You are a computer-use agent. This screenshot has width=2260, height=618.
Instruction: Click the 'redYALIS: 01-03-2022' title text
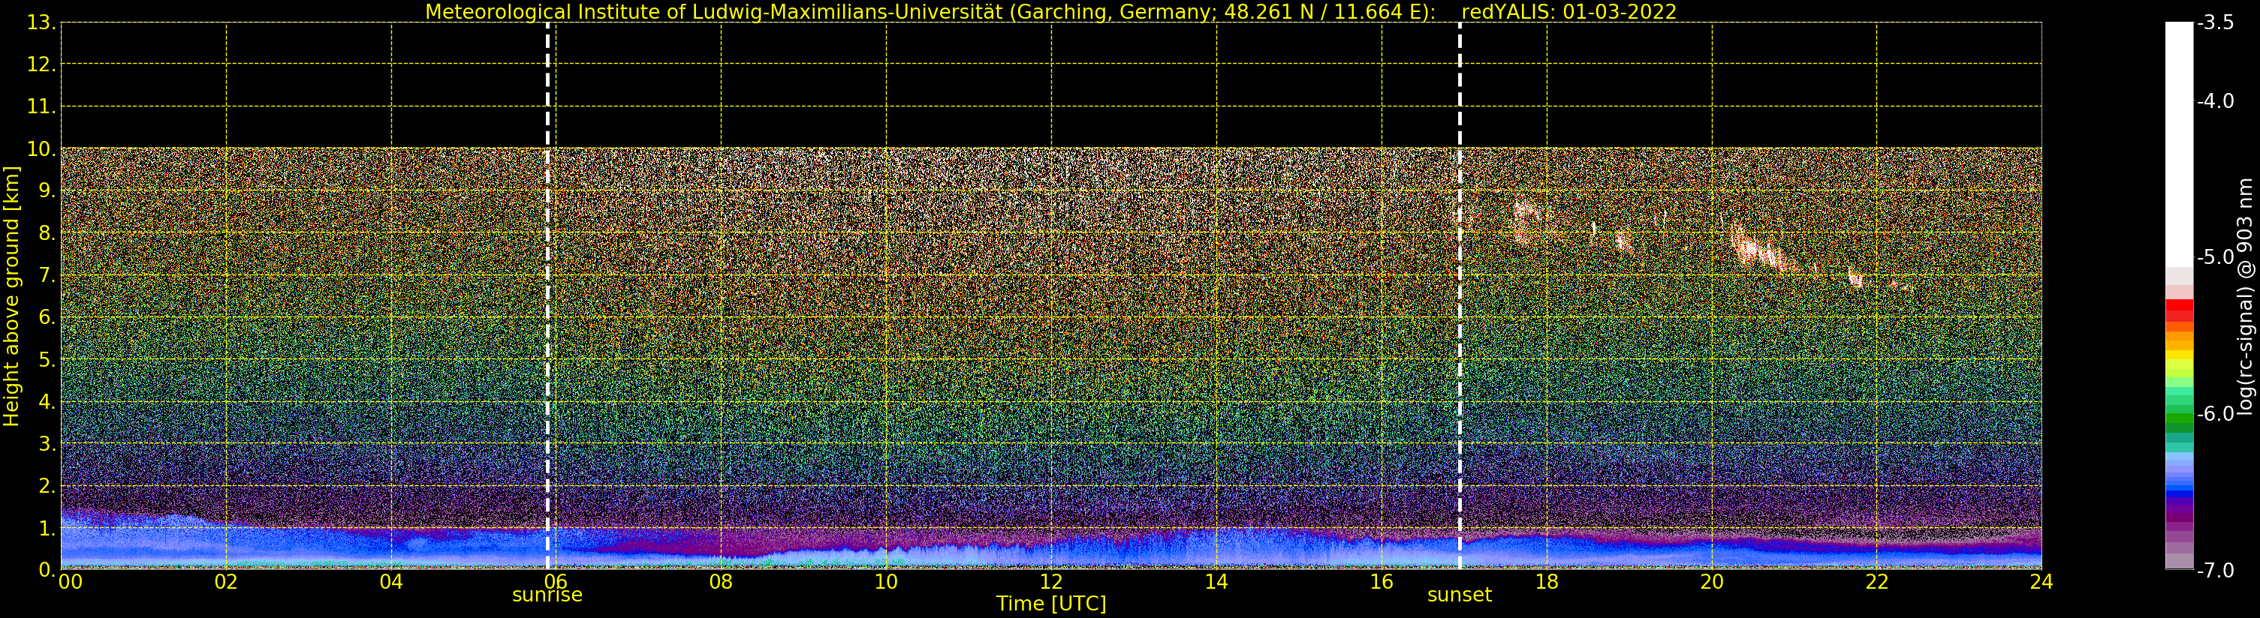click(1568, 12)
